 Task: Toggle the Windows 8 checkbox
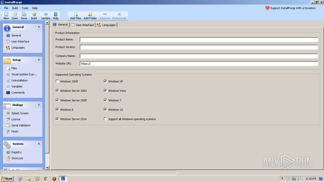pyautogui.click(x=57, y=110)
